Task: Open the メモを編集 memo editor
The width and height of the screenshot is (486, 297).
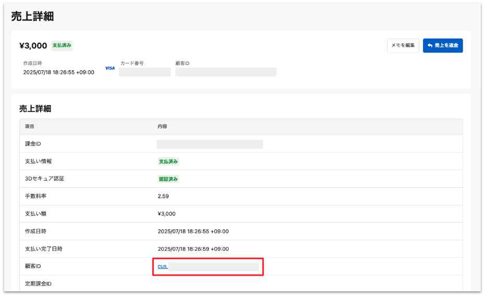Action: [x=403, y=45]
